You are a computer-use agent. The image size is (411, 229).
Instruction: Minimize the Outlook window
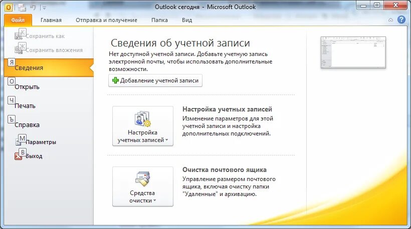tap(363, 5)
